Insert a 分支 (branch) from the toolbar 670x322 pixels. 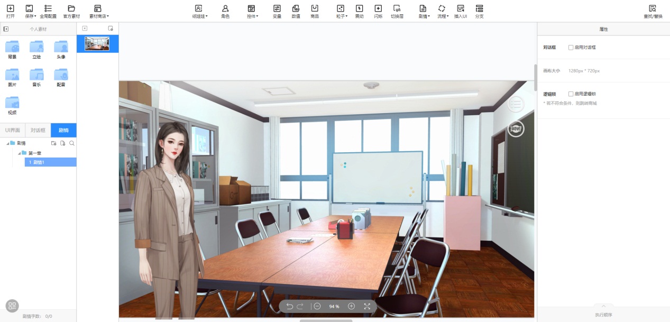[x=479, y=11]
